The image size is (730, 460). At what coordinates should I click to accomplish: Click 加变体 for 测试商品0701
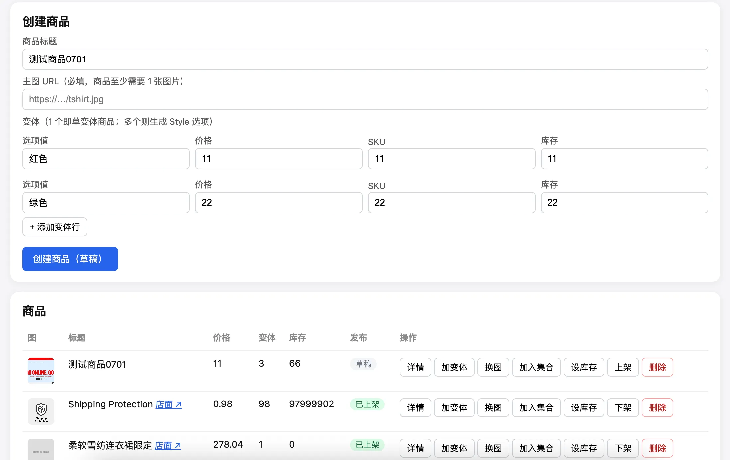[x=454, y=367]
